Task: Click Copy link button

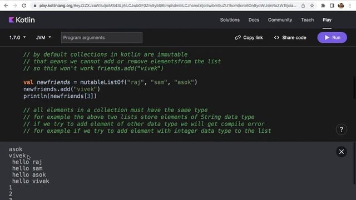Action: (249, 38)
